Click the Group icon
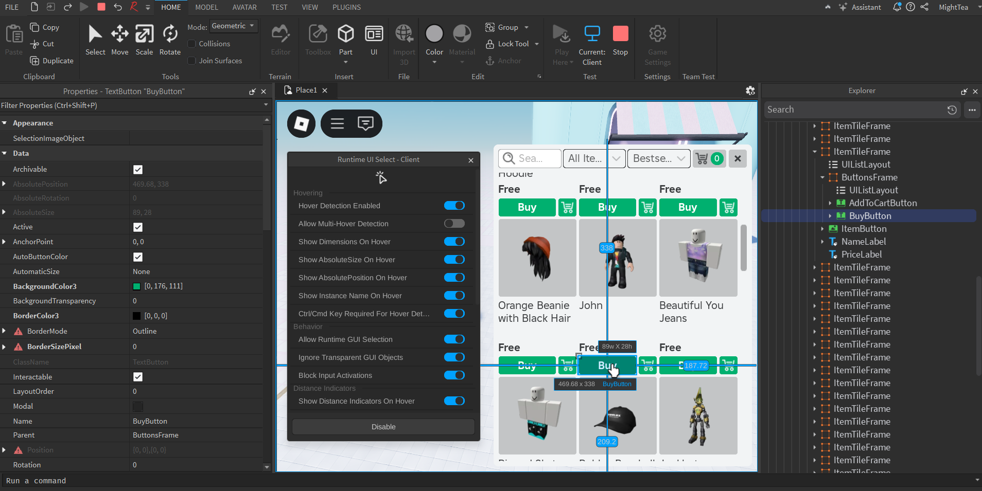 click(490, 27)
